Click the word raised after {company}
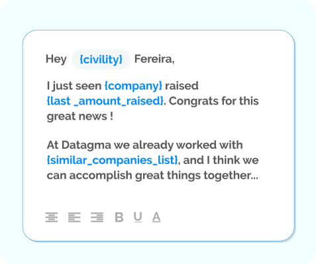Screen dimensions: 316x264 (x=182, y=86)
